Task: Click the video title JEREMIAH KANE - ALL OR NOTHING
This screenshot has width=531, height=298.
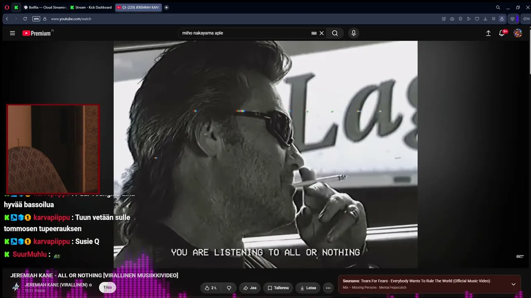Action: point(94,275)
